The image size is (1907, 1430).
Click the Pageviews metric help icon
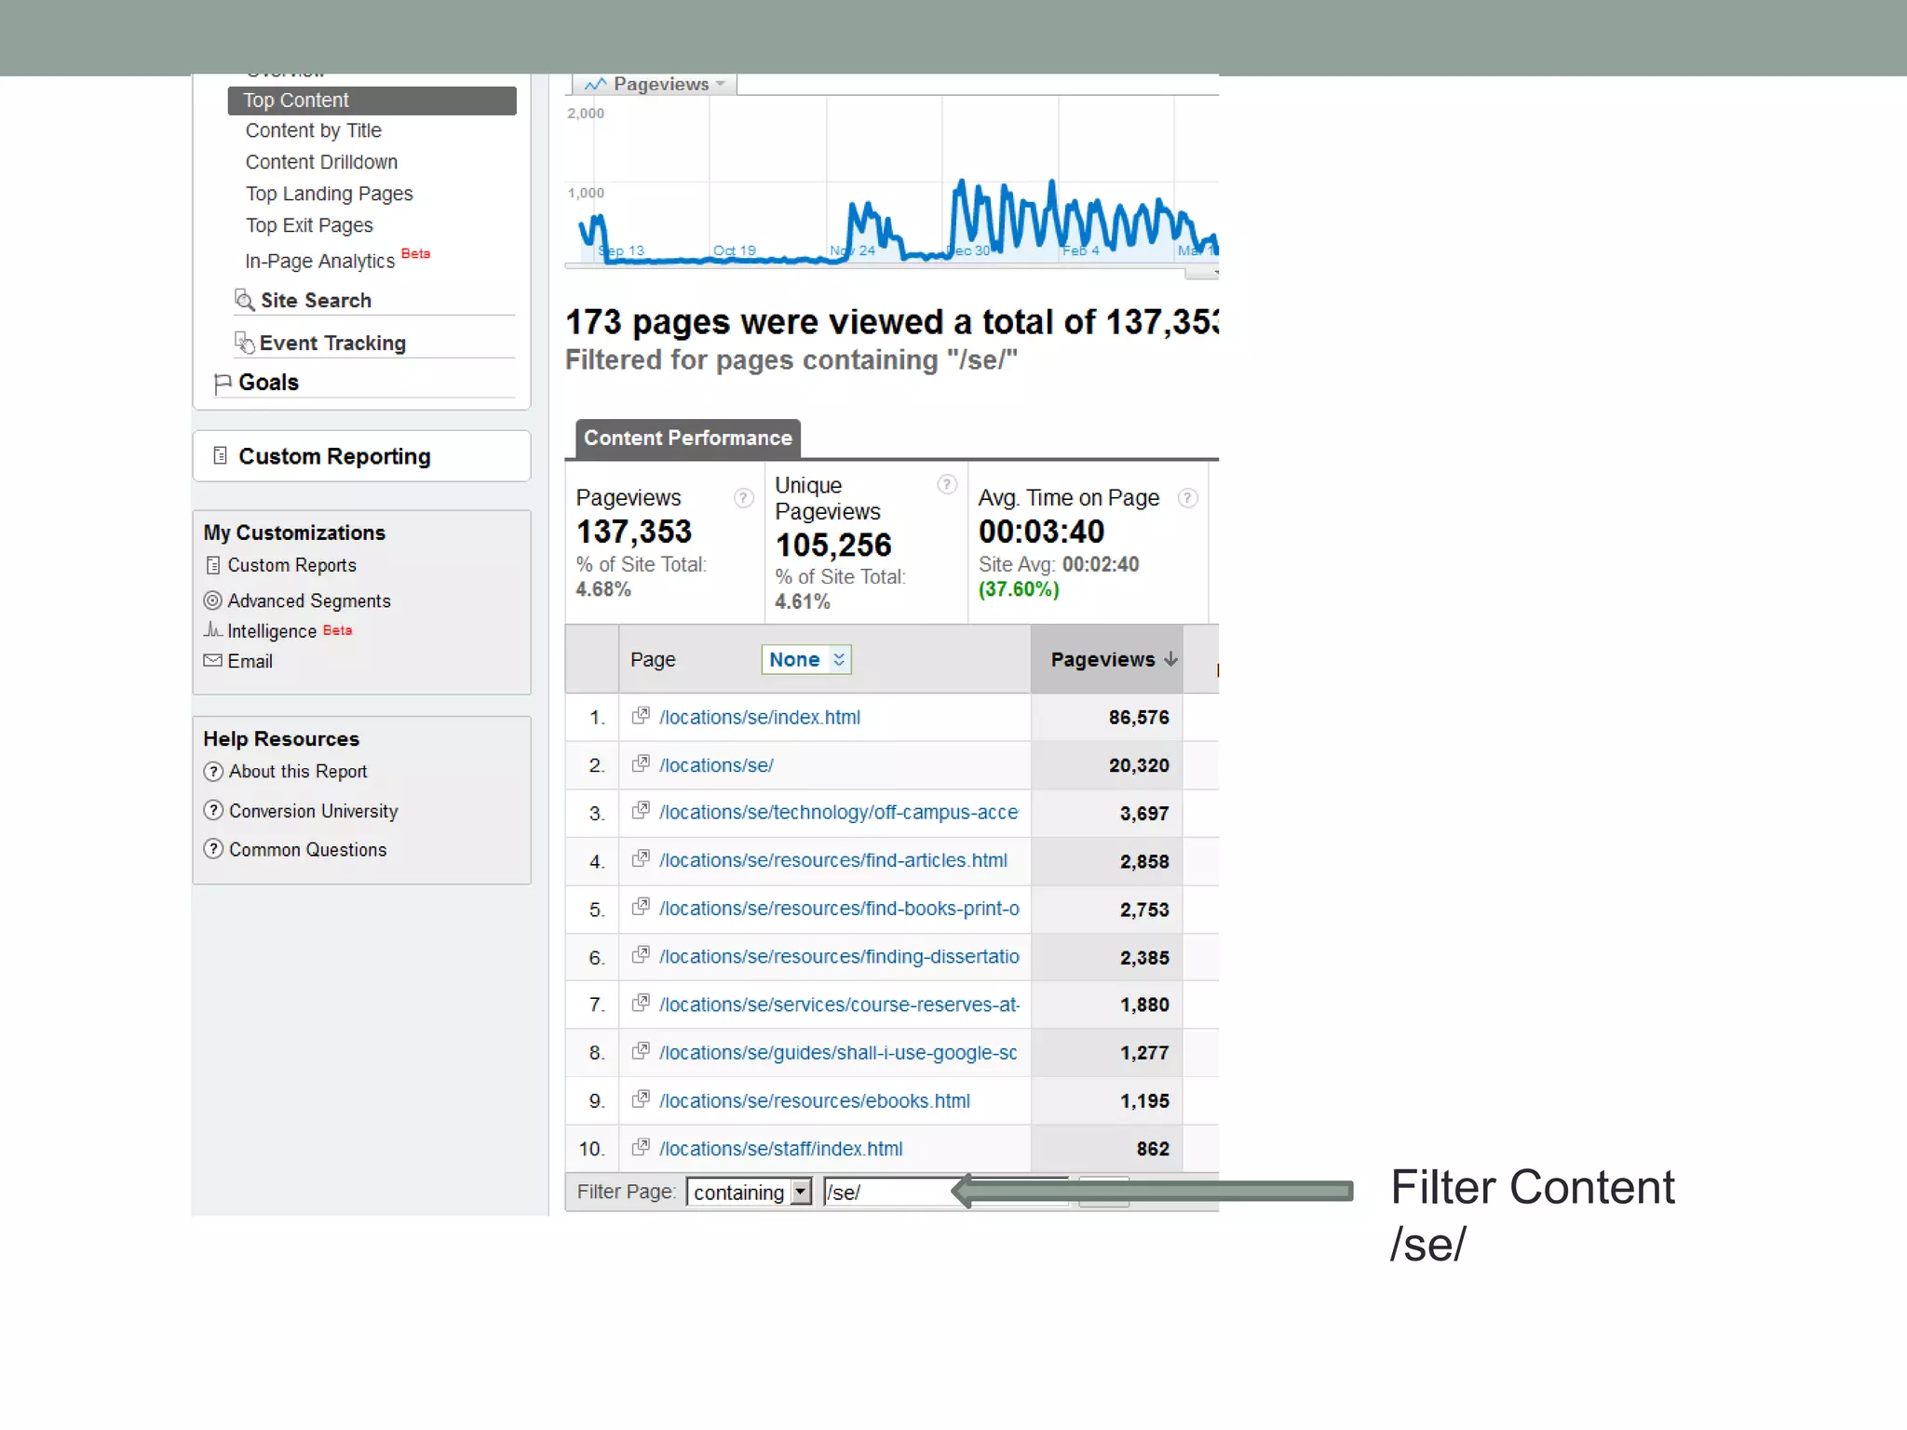[x=743, y=498]
